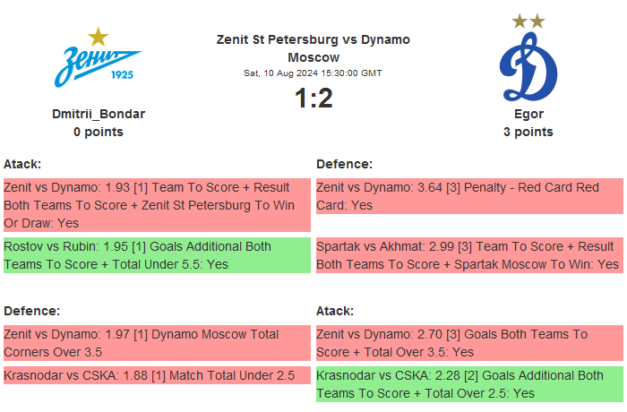Select the Zenit To Win Or Draw bet
The width and height of the screenshot is (627, 412).
(156, 205)
